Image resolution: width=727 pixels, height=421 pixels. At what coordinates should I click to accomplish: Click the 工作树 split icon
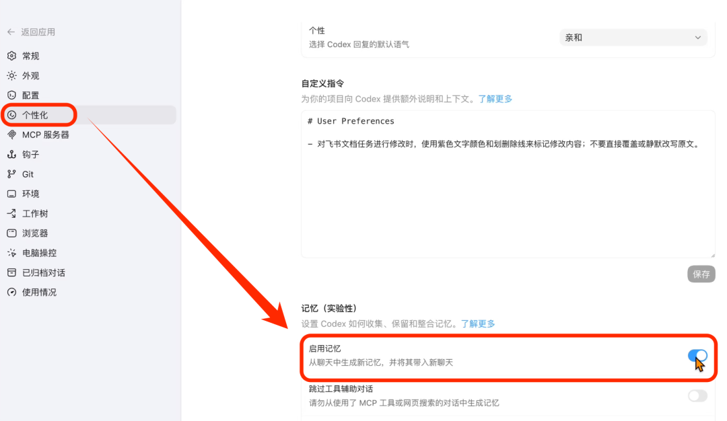tap(11, 213)
